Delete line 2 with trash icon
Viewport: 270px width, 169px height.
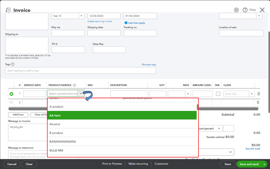pos(258,102)
